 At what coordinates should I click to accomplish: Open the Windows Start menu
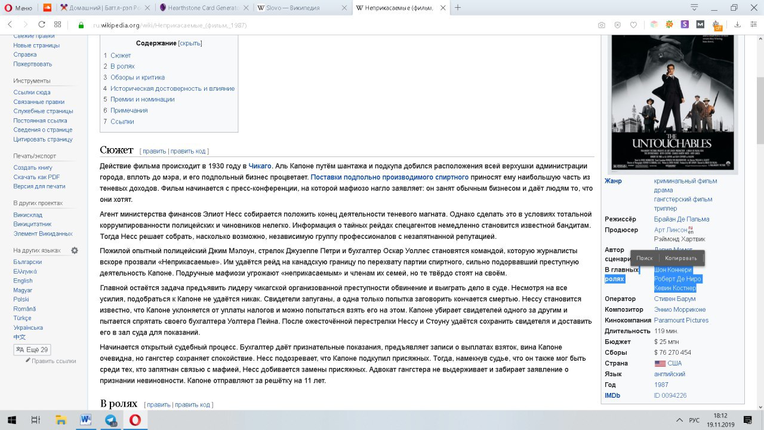pos(11,420)
